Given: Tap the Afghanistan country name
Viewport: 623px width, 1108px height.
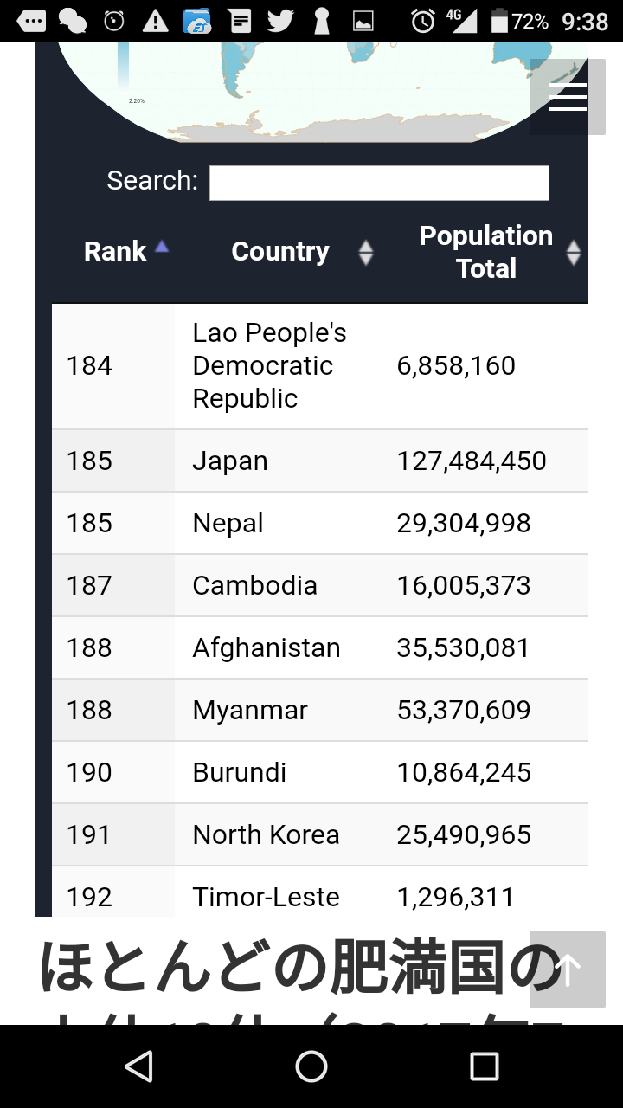Looking at the screenshot, I should [267, 647].
